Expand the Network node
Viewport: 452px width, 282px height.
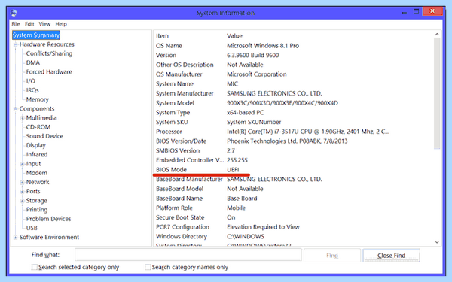22,183
